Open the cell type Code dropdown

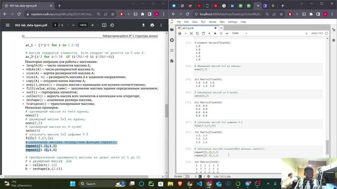[240, 33]
